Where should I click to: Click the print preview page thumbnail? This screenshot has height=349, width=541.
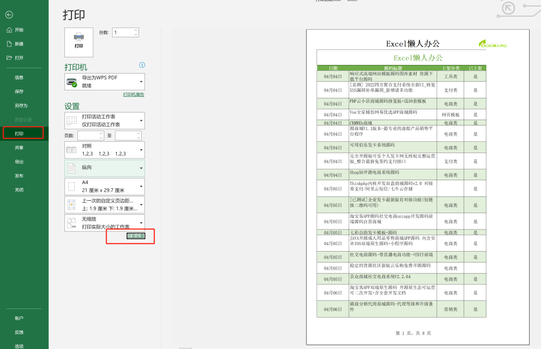coord(418,187)
